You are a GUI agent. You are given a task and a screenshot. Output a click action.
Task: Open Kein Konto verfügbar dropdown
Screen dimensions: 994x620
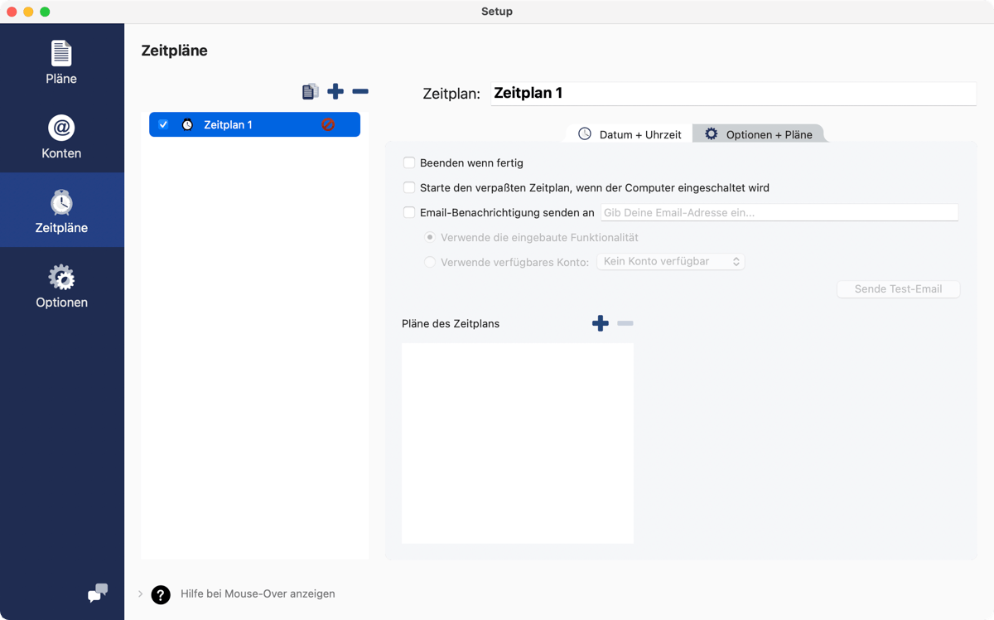(670, 261)
